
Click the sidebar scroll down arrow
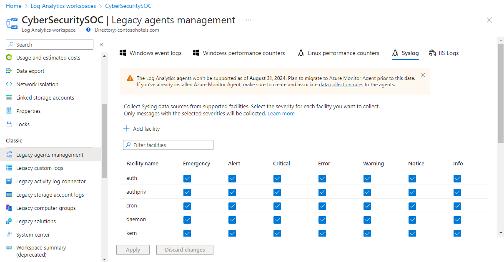click(104, 259)
